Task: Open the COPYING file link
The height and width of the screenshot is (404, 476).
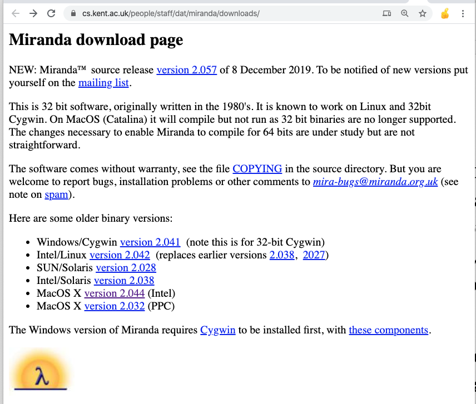Action: (x=257, y=169)
